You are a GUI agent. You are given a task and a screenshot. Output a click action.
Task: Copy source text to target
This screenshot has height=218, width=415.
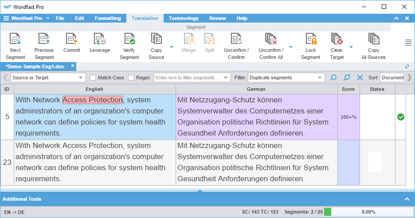click(156, 40)
